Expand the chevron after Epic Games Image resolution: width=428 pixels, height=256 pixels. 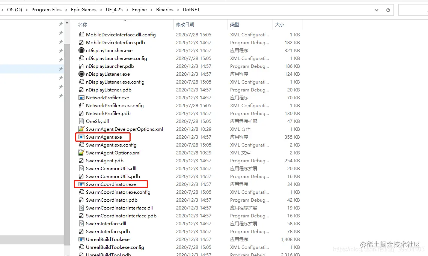coord(101,10)
